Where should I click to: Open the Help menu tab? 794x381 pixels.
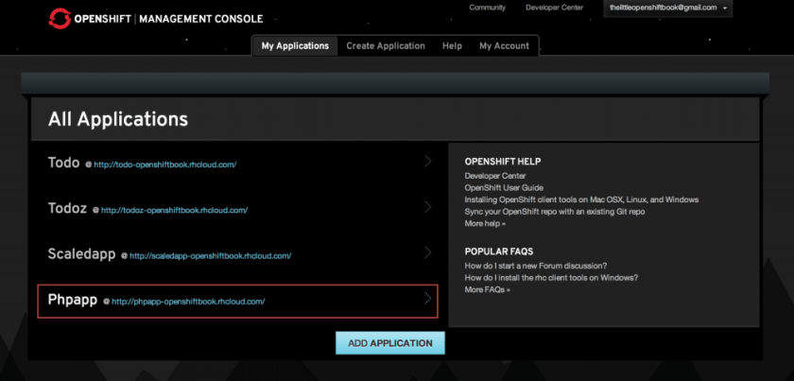(452, 45)
